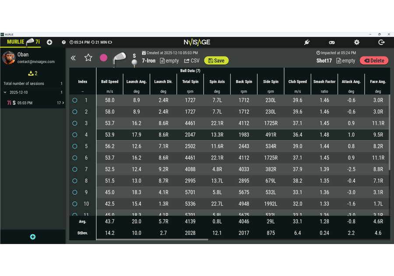
Task: Select the shot 8 radio circle
Action: coord(74,181)
